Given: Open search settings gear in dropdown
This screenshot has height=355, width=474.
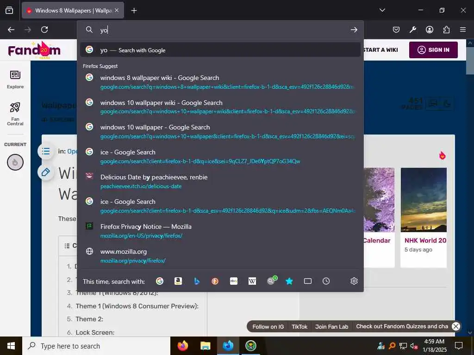Looking at the screenshot, I should 354,282.
